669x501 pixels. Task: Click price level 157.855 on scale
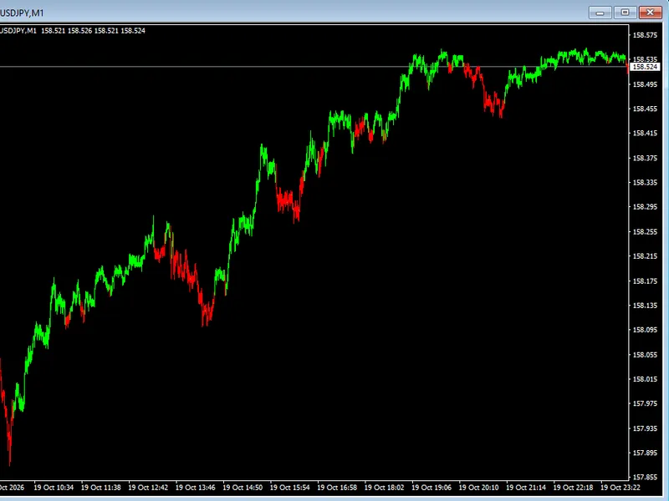click(x=645, y=477)
